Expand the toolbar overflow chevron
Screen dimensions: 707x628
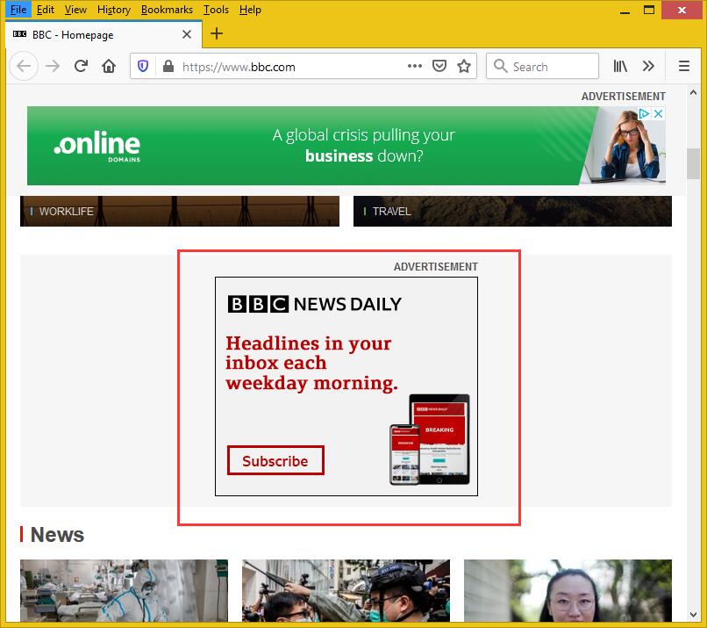tap(648, 67)
